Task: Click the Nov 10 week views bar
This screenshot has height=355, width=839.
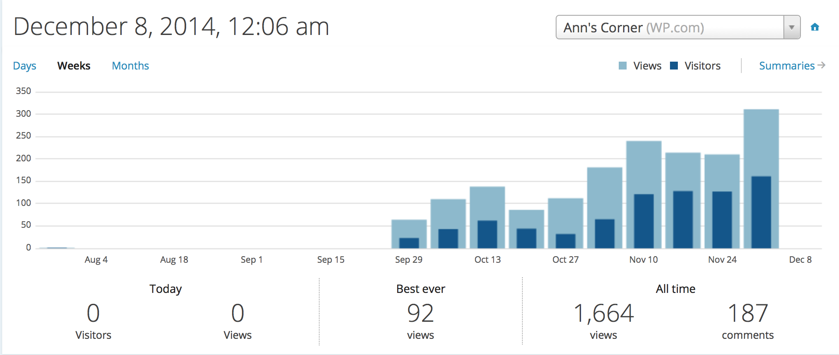Action: [x=644, y=166]
